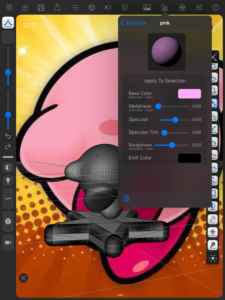This screenshot has height=300, width=225.
Task: Collapse the right tool strip scissors icon
Action: tap(215, 57)
